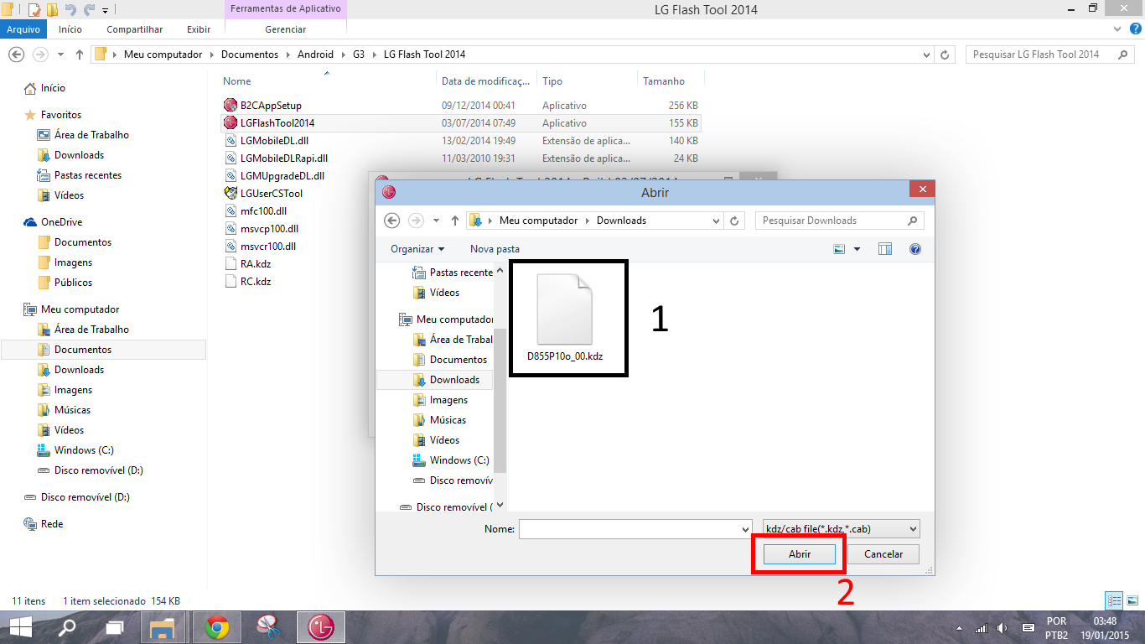The width and height of the screenshot is (1145, 644).
Task: Switch Explorer to details view icon
Action: (x=1115, y=600)
